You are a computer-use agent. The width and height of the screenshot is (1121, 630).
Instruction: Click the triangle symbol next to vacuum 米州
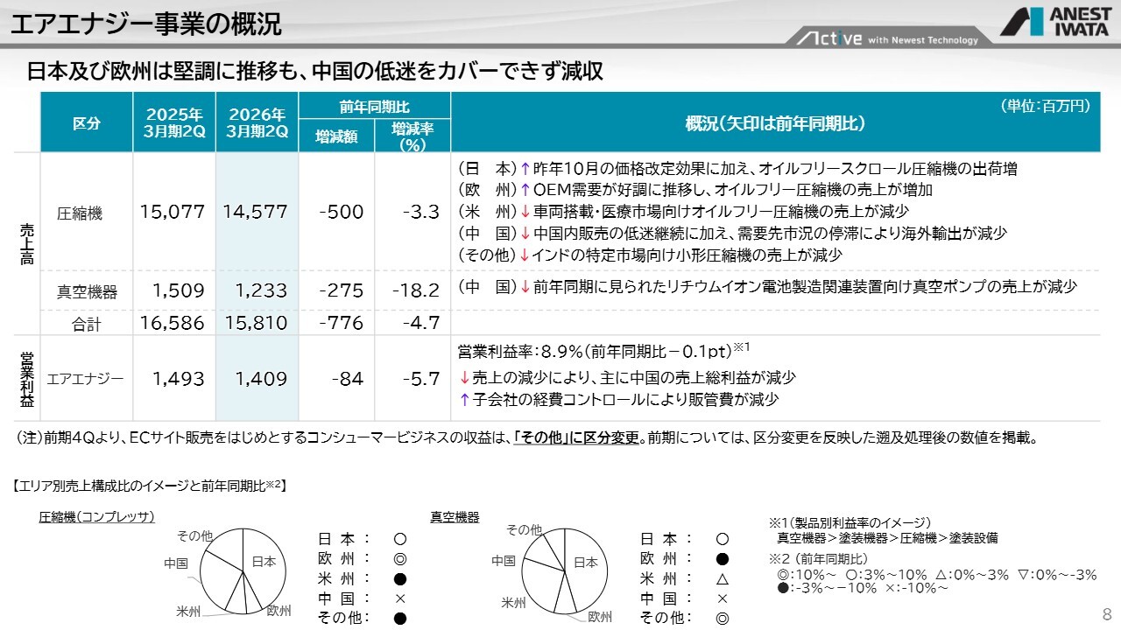(723, 578)
